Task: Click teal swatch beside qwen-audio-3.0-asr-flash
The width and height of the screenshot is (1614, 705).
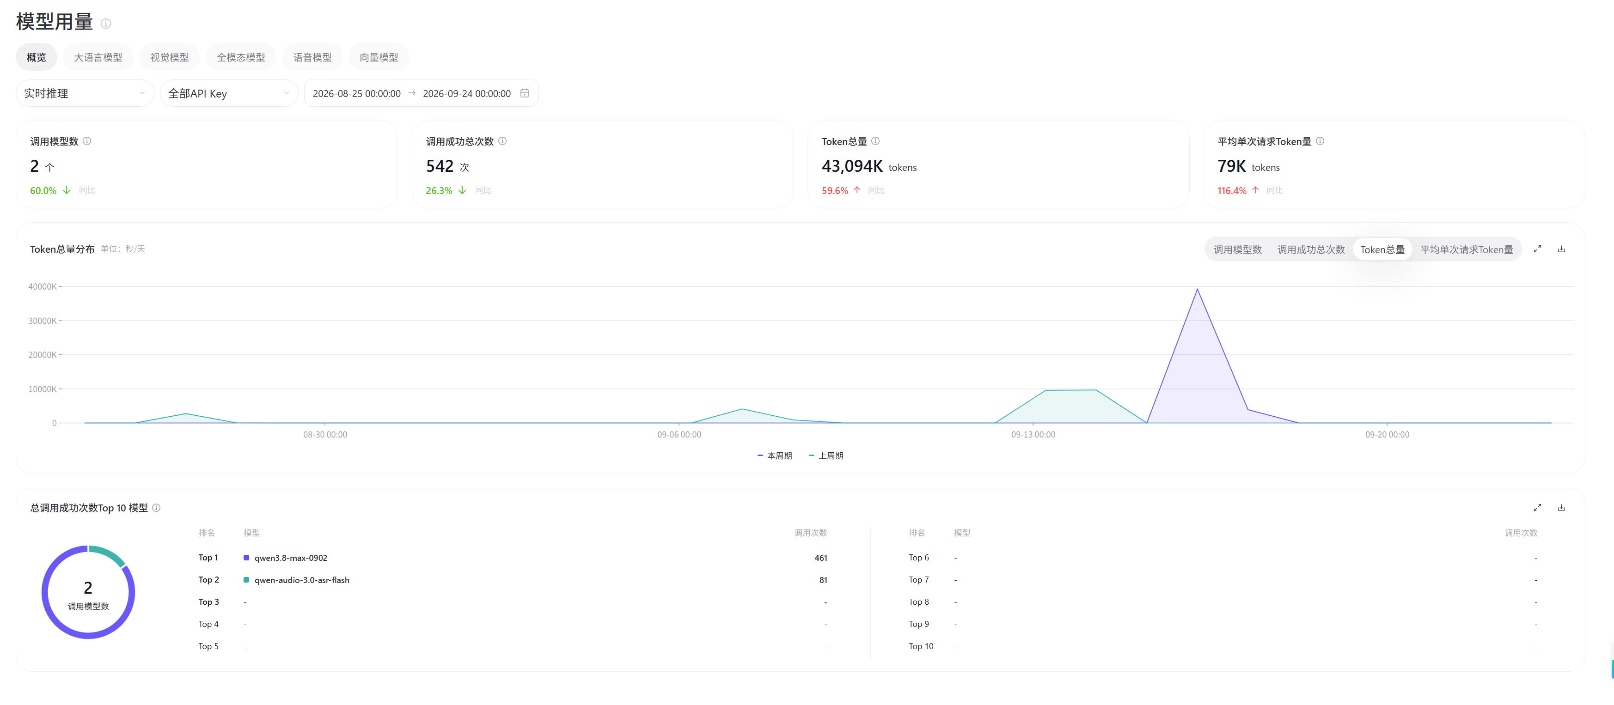Action: pyautogui.click(x=246, y=580)
